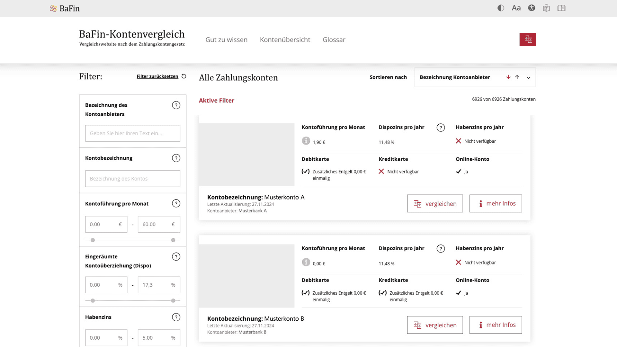Toggle the contrast mode icon
This screenshot has height=347, width=617.
pyautogui.click(x=501, y=8)
